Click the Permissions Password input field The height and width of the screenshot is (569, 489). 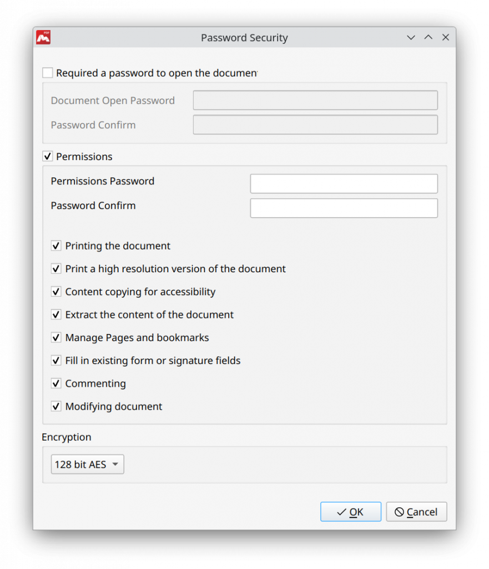[344, 183]
